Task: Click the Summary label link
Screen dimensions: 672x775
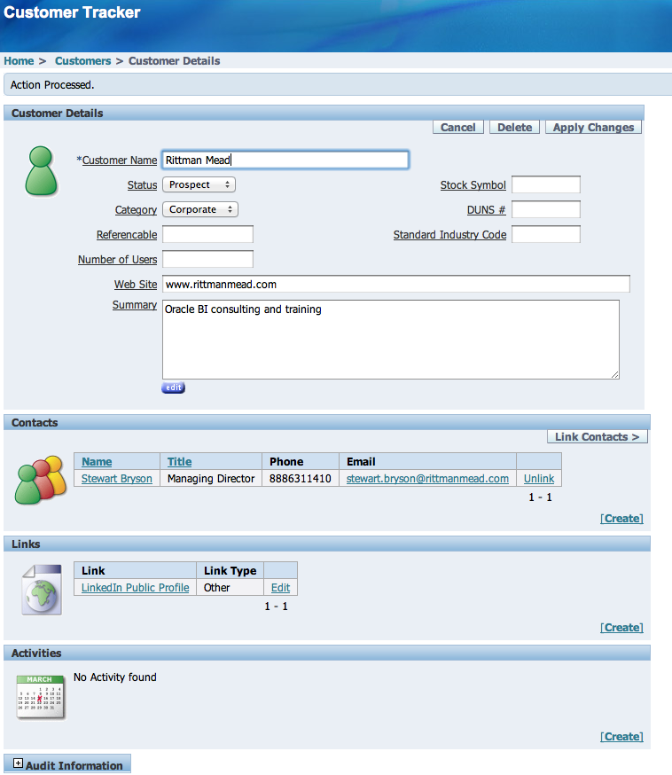Action: click(x=135, y=305)
